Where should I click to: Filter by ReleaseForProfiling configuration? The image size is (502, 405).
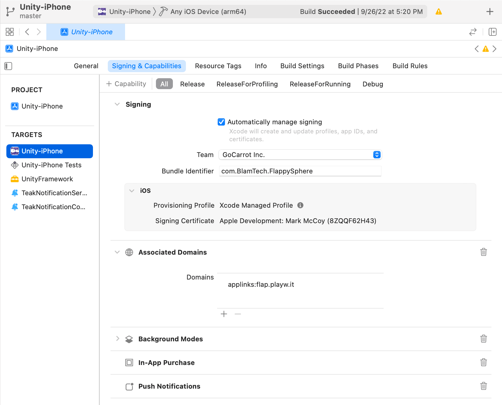[x=247, y=84]
